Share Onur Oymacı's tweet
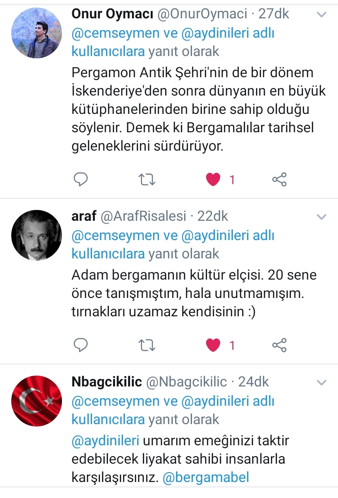Screen dimensions: 338x498 tap(279, 179)
